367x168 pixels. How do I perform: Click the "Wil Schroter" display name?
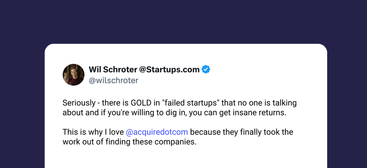click(113, 70)
